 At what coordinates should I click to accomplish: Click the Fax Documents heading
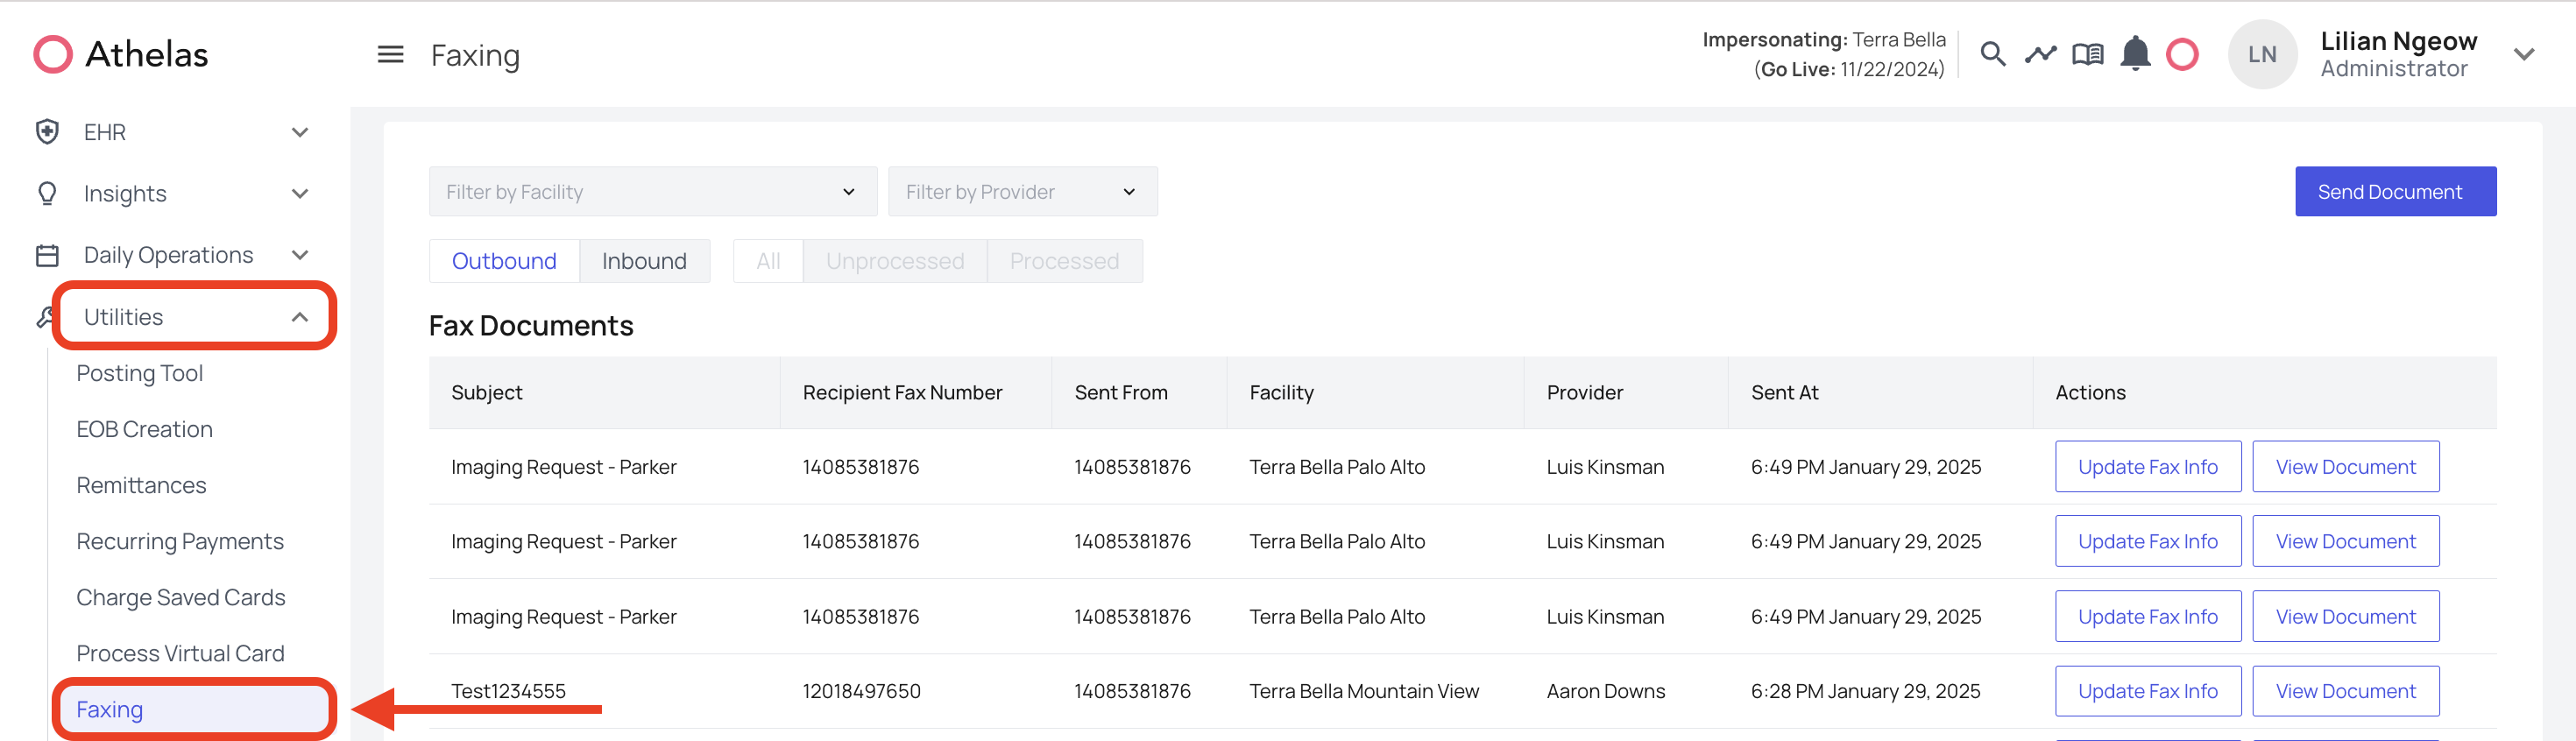pyautogui.click(x=531, y=326)
